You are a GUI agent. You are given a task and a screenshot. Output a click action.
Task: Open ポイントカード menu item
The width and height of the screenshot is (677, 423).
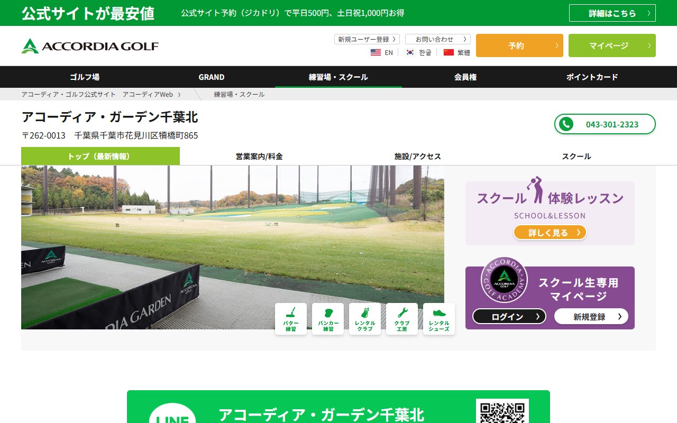[592, 77]
